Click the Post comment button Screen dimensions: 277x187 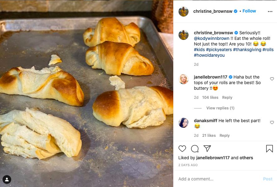click(268, 179)
